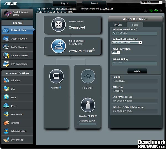
Task: Click the green network status icon in header
Action: (x=151, y=10)
